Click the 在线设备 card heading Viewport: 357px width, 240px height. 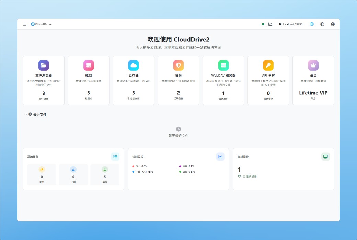coord(243,156)
